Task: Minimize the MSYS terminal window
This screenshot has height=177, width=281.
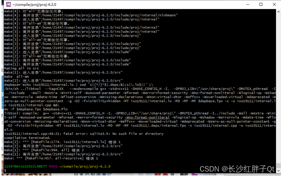Action: 248,4
